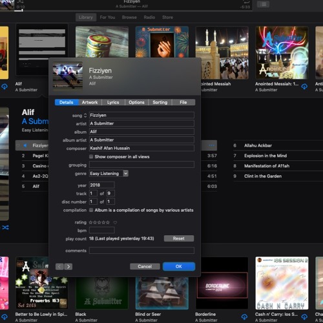Go to previous song with left arrow
Image resolution: width=323 pixels, height=323 pixels.
click(x=59, y=267)
